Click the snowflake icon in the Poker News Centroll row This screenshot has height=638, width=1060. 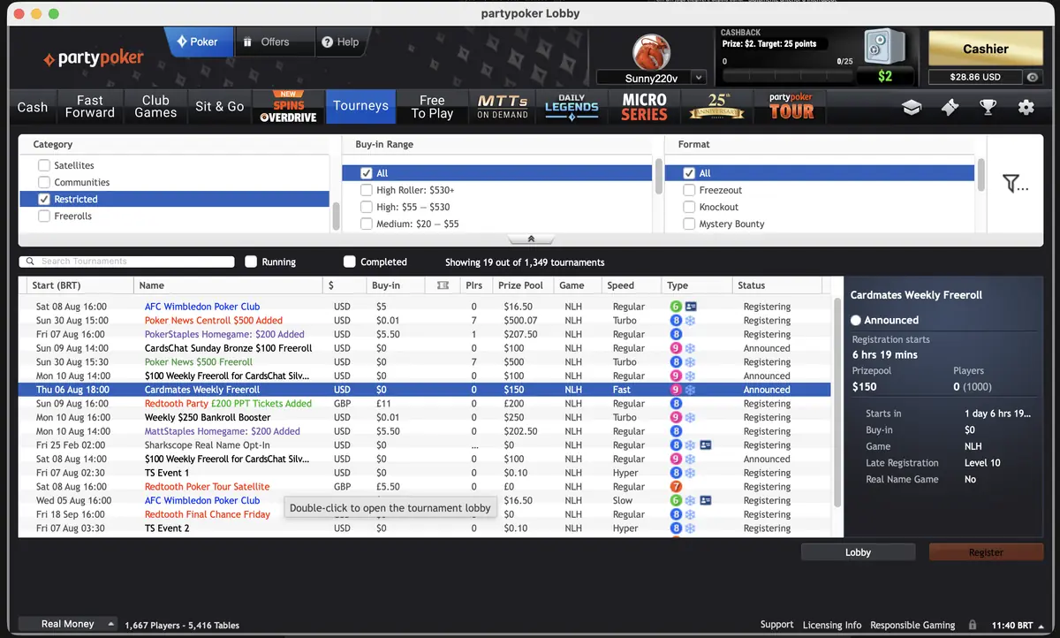691,321
